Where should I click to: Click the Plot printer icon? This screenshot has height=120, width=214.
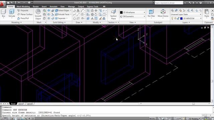point(29,3)
